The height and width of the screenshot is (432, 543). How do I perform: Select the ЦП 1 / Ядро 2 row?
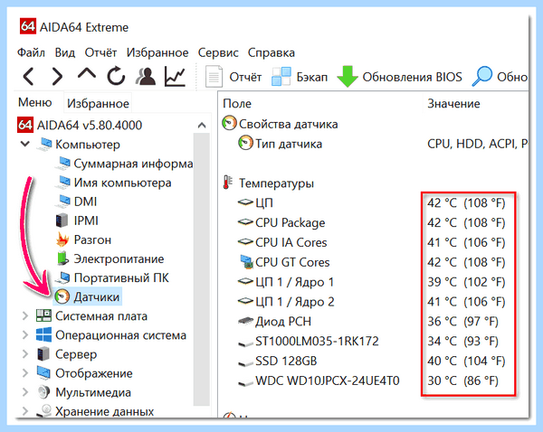coord(370,302)
